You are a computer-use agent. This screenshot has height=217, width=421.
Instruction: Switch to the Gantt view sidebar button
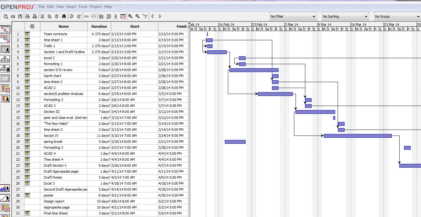(x=5, y=30)
